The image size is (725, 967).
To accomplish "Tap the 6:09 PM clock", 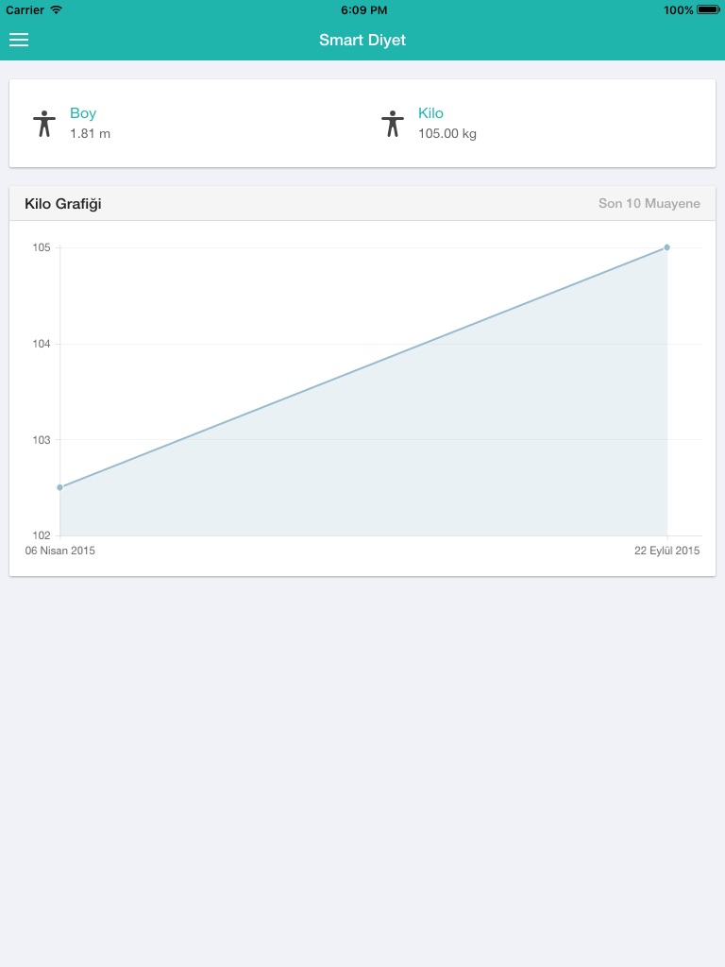I will 363,9.
